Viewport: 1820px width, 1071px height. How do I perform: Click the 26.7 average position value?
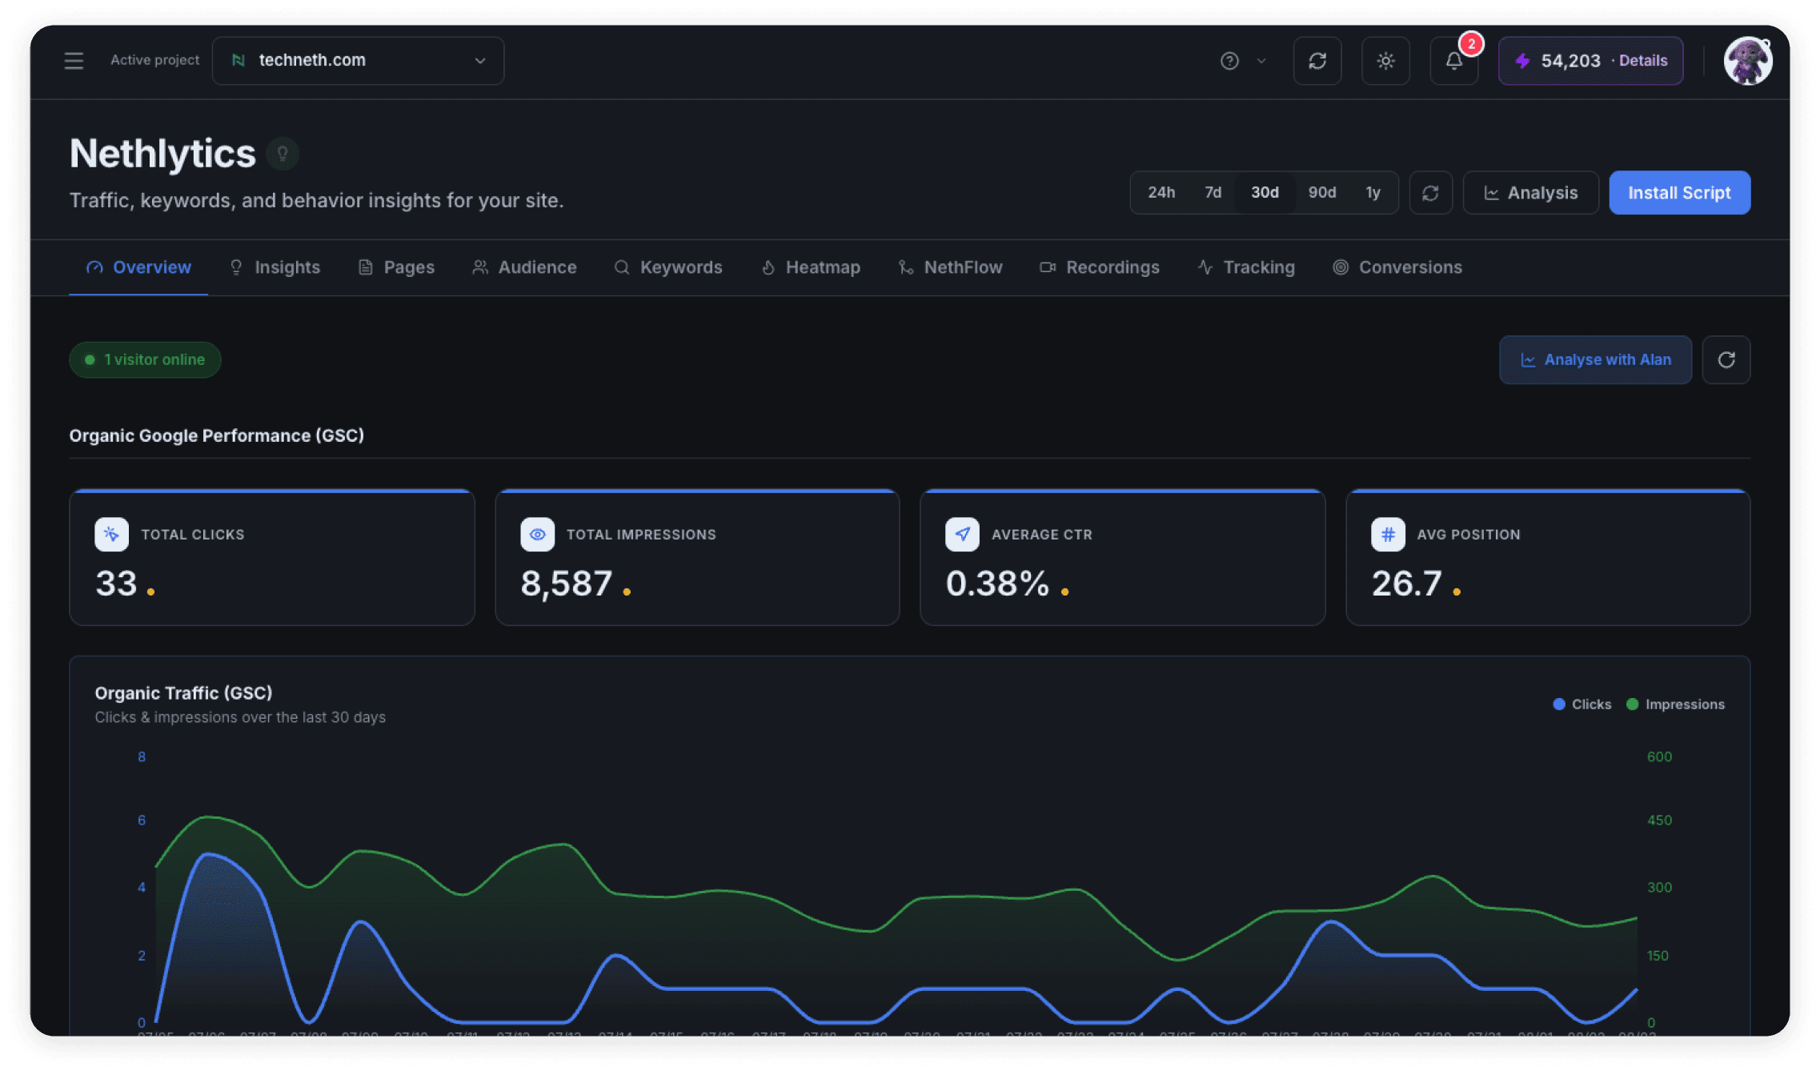1407,584
